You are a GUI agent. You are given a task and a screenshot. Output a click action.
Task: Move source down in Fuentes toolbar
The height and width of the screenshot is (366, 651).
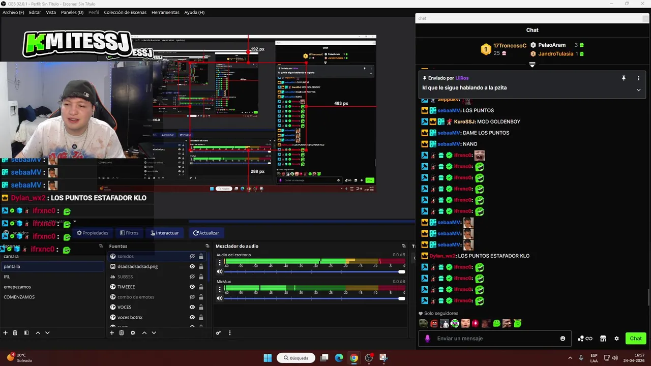154,333
